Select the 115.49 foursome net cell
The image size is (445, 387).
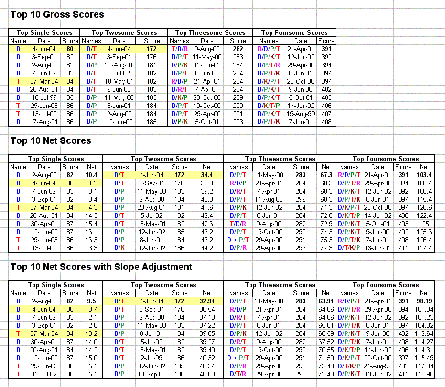coord(424,358)
